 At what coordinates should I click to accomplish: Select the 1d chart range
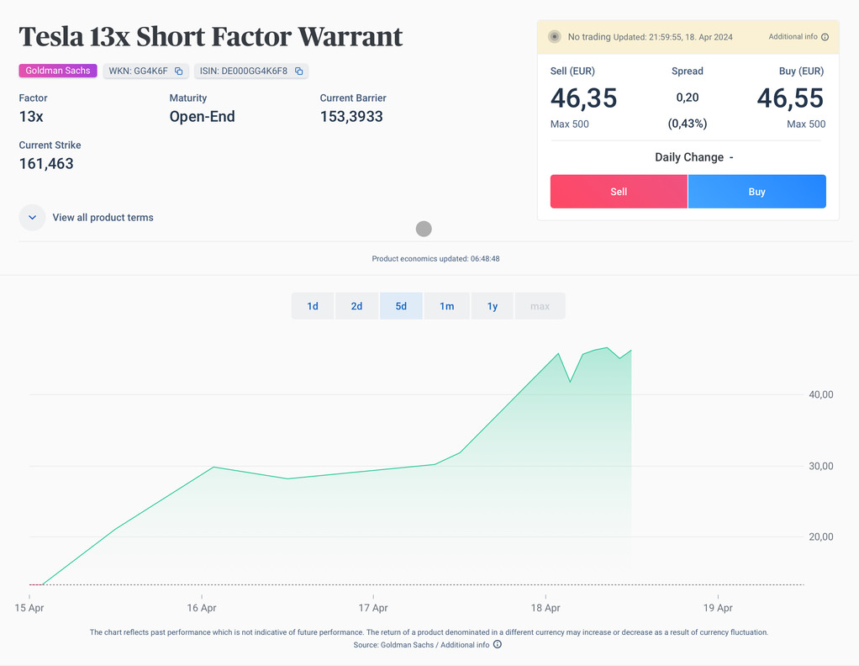point(313,306)
